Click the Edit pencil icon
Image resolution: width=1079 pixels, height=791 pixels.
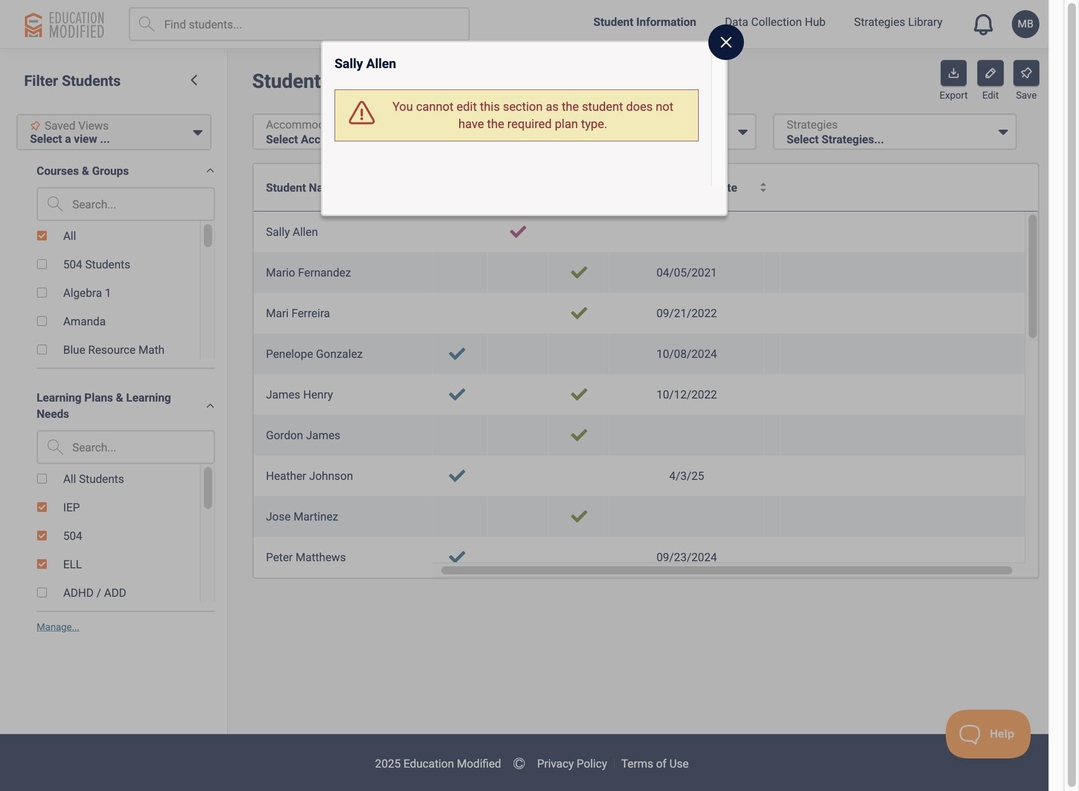pos(990,73)
